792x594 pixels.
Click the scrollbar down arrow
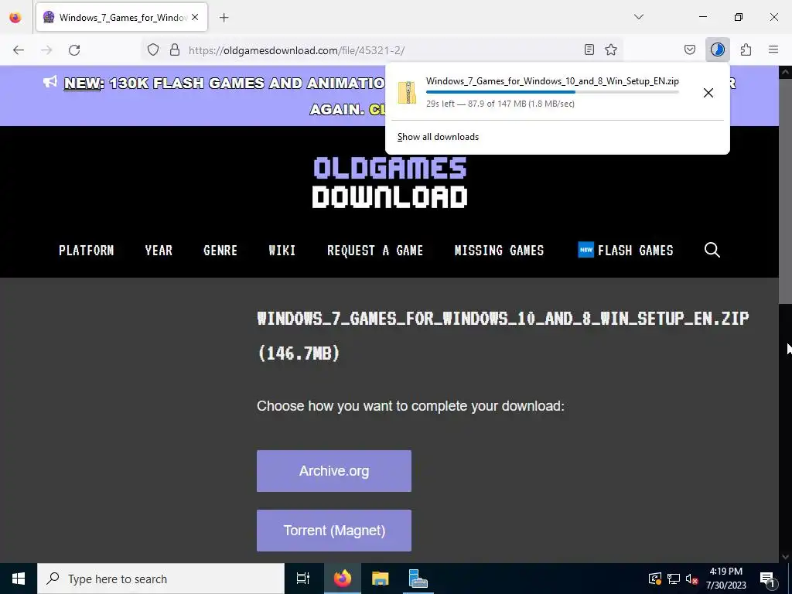pyautogui.click(x=785, y=557)
